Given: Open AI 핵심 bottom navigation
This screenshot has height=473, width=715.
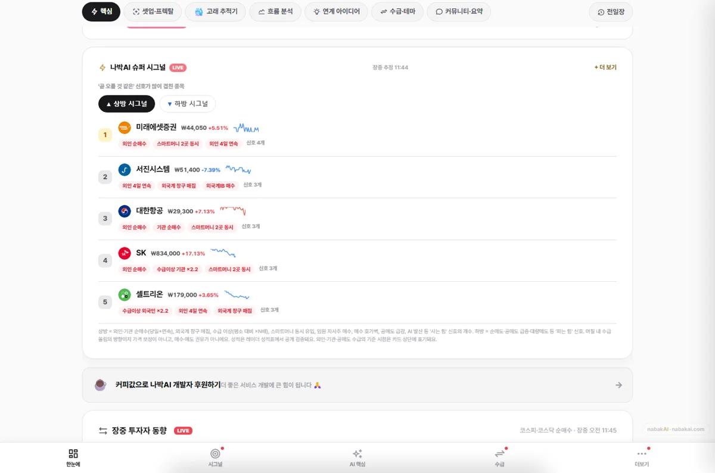Looking at the screenshot, I should 357,458.
